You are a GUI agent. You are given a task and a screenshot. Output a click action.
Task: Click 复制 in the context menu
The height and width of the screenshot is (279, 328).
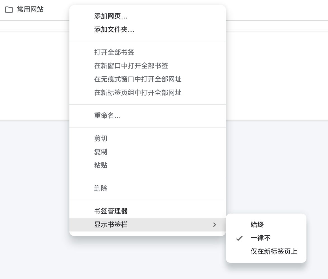147,152
